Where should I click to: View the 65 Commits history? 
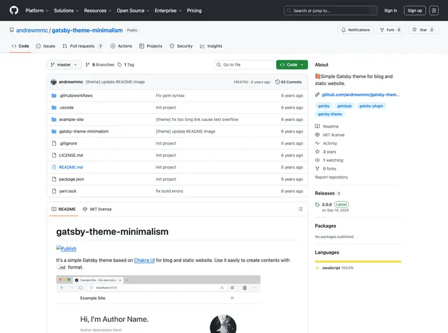point(288,82)
